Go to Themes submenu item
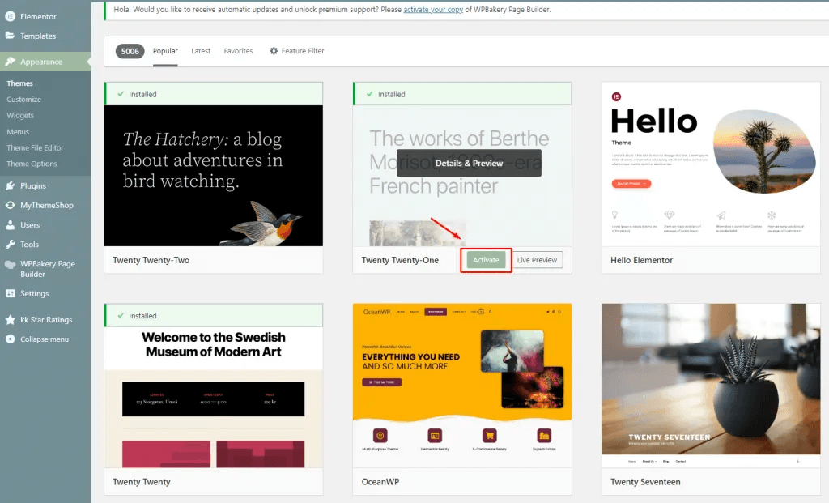The image size is (829, 503). (19, 83)
